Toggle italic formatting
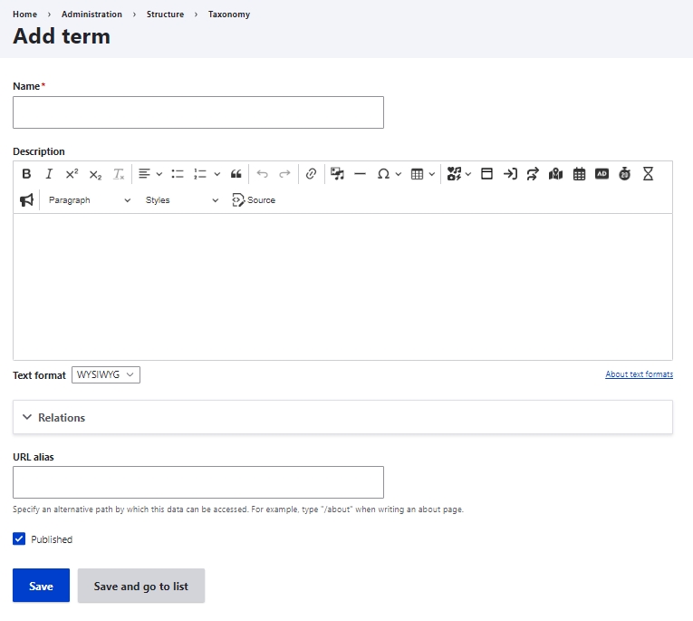 pos(49,174)
